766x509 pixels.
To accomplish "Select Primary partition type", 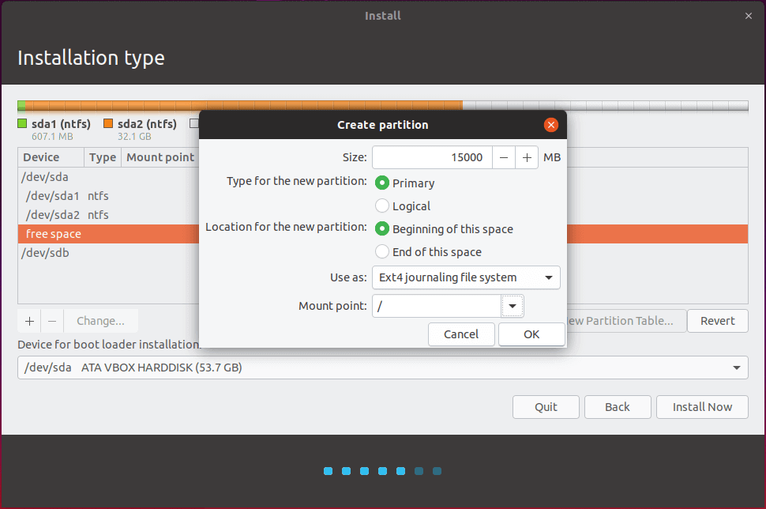I will [381, 183].
